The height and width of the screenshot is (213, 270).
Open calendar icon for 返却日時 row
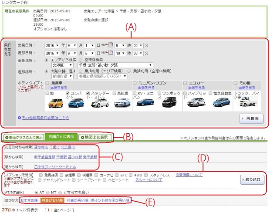(111, 53)
